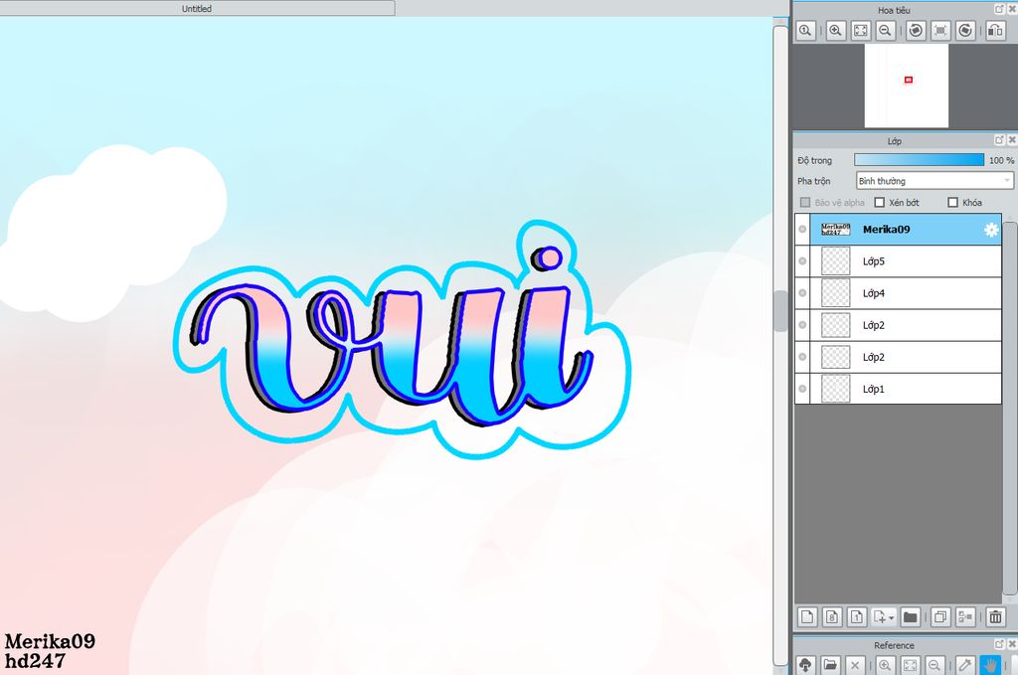
Task: Click the navigator preview thumbnail
Action: (907, 85)
